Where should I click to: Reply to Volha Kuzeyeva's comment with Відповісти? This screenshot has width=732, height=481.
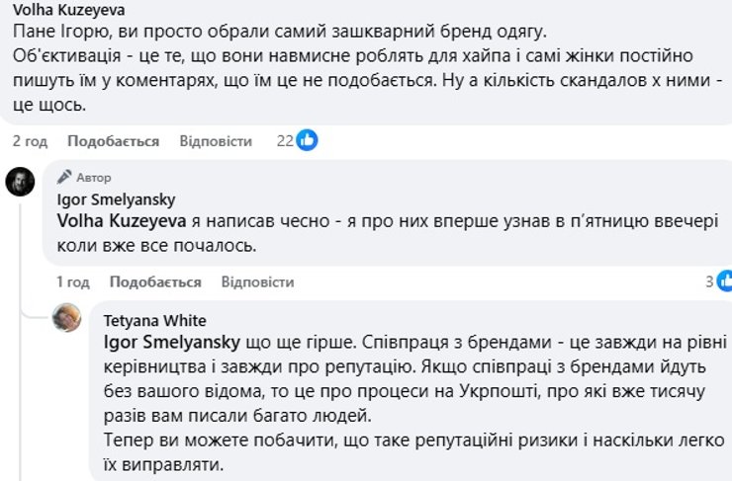pos(216,141)
